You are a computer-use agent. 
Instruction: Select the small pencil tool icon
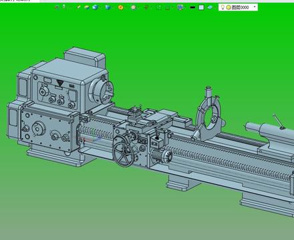pos(79,7)
